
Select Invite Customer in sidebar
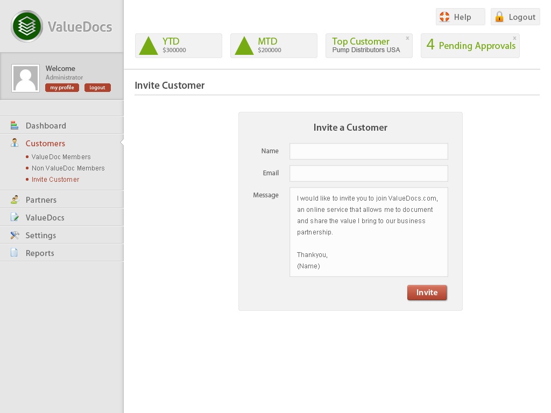pyautogui.click(x=55, y=180)
